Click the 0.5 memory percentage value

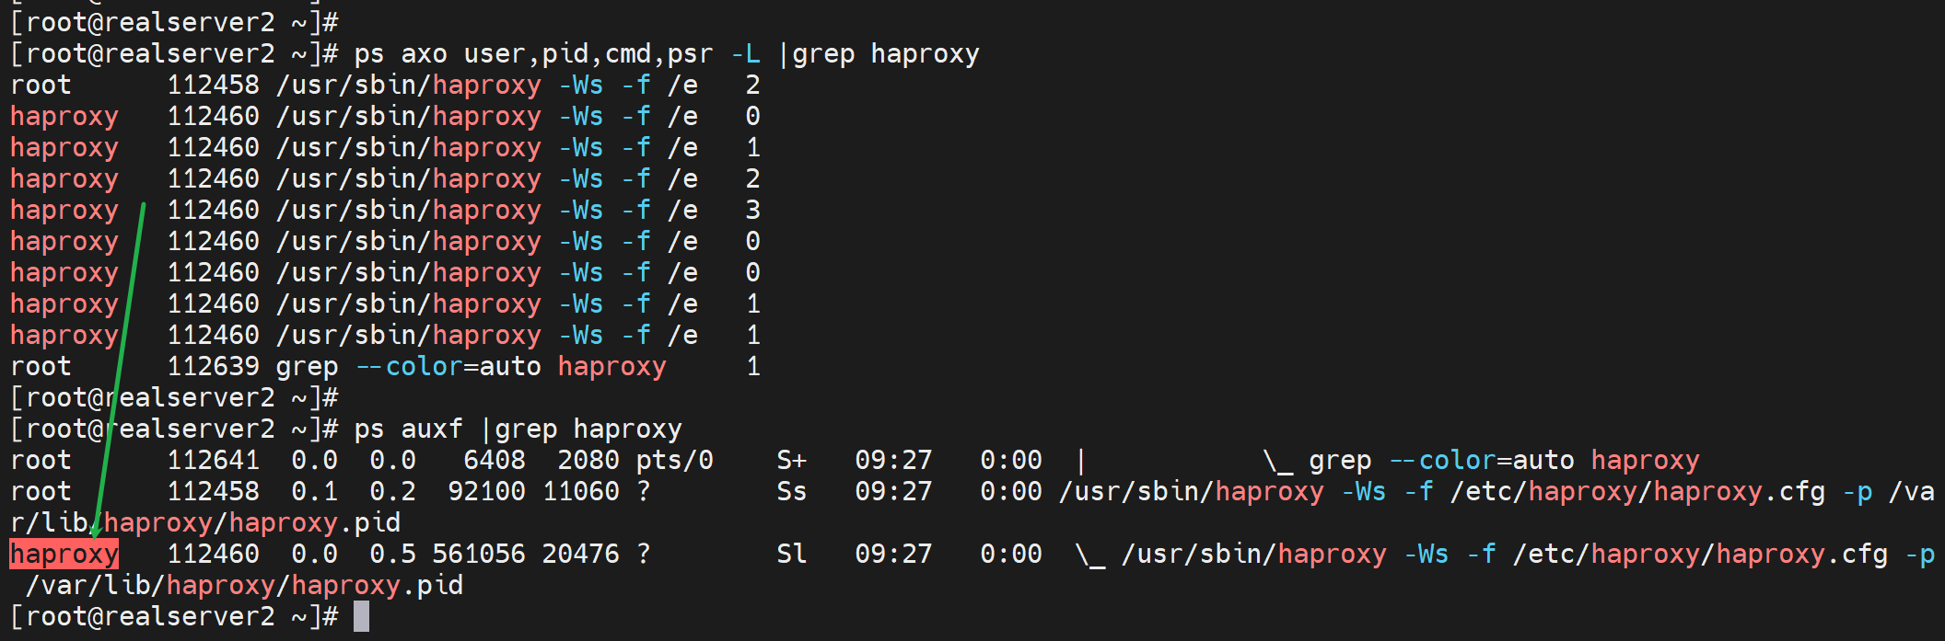tap(392, 555)
